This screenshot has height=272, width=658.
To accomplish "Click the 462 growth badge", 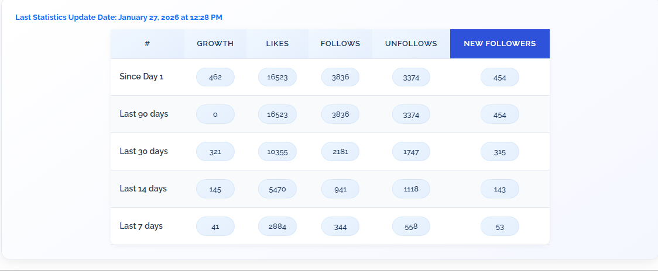I will [215, 77].
